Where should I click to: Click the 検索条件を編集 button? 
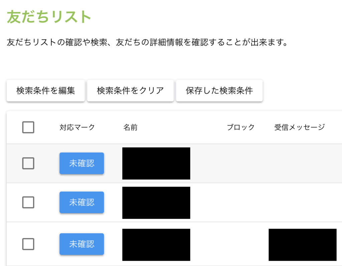pyautogui.click(x=45, y=90)
